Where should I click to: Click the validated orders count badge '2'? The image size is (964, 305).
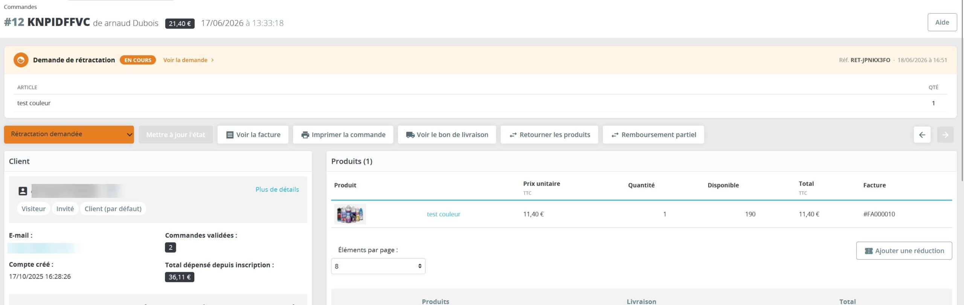(x=171, y=248)
